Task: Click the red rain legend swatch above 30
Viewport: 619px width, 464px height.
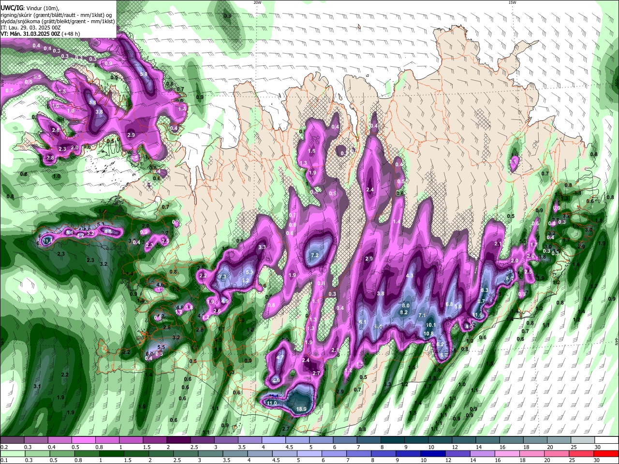Action: [606, 454]
